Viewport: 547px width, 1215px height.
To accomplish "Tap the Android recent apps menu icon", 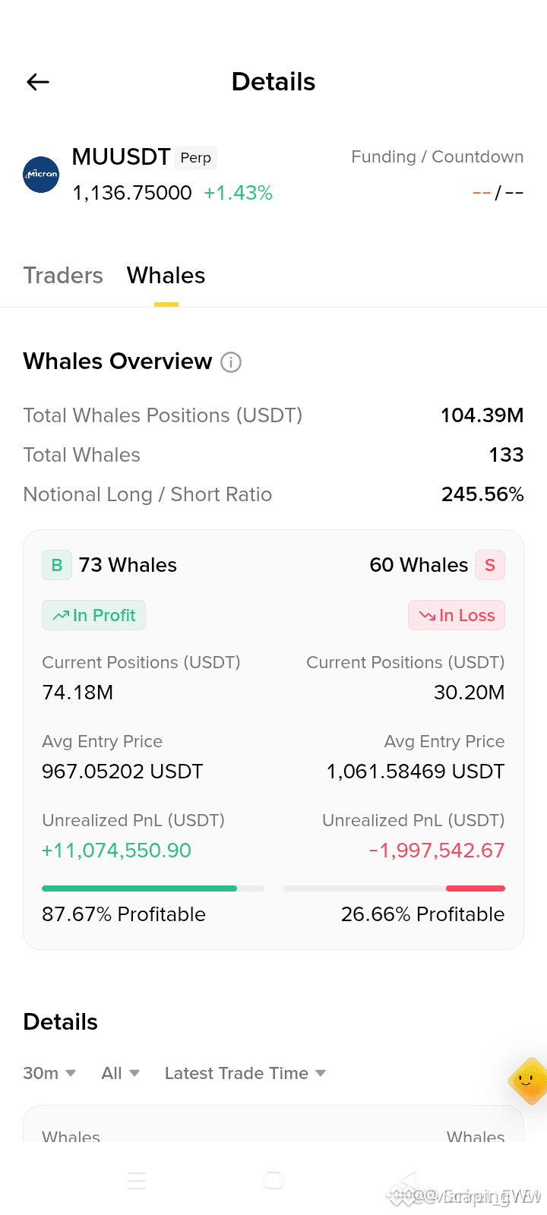I will coord(137,1180).
